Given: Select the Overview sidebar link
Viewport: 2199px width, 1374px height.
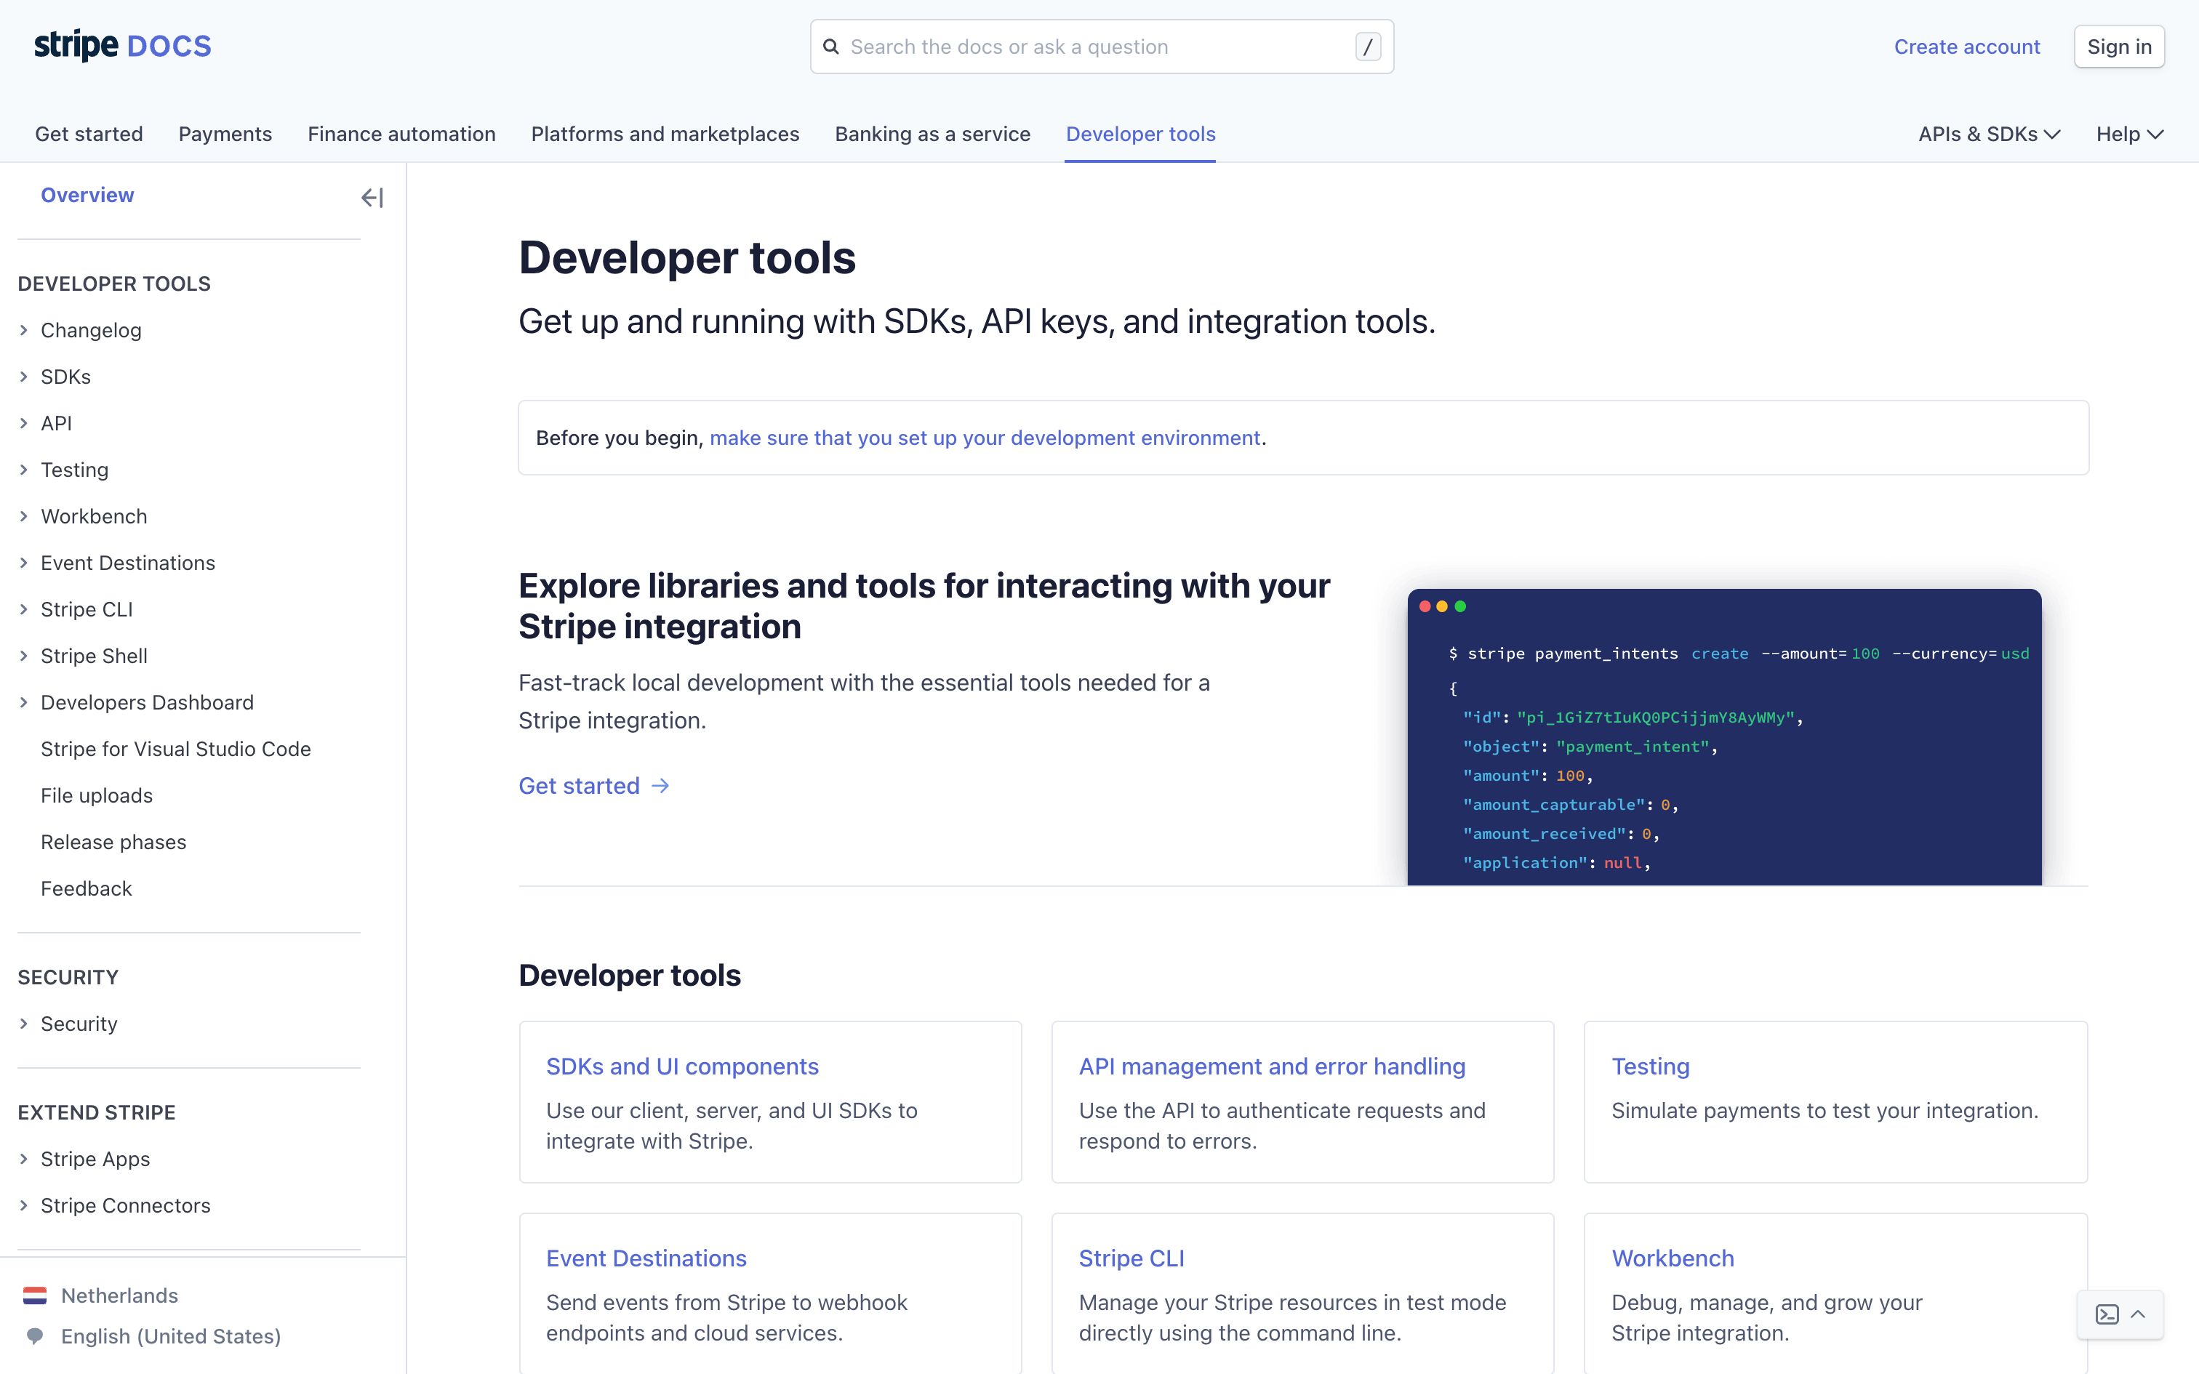Looking at the screenshot, I should coord(87,195).
